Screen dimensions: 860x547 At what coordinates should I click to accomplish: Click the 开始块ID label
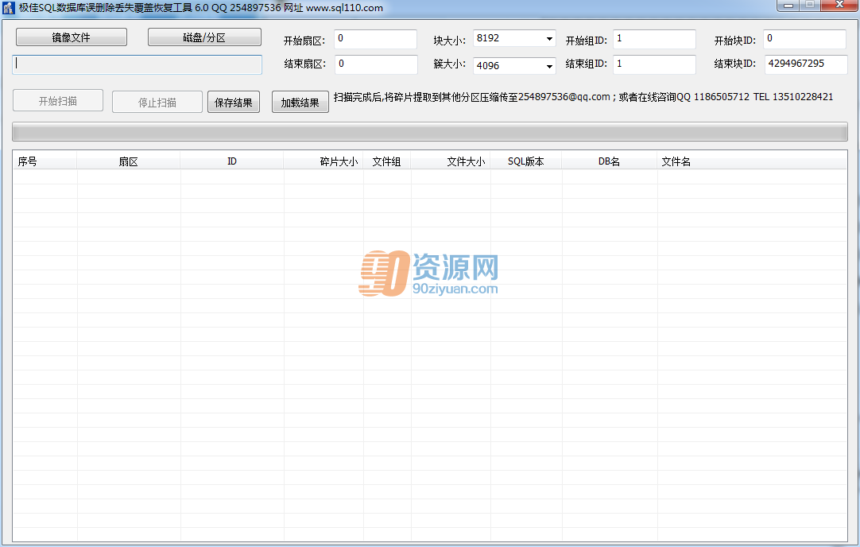click(735, 41)
